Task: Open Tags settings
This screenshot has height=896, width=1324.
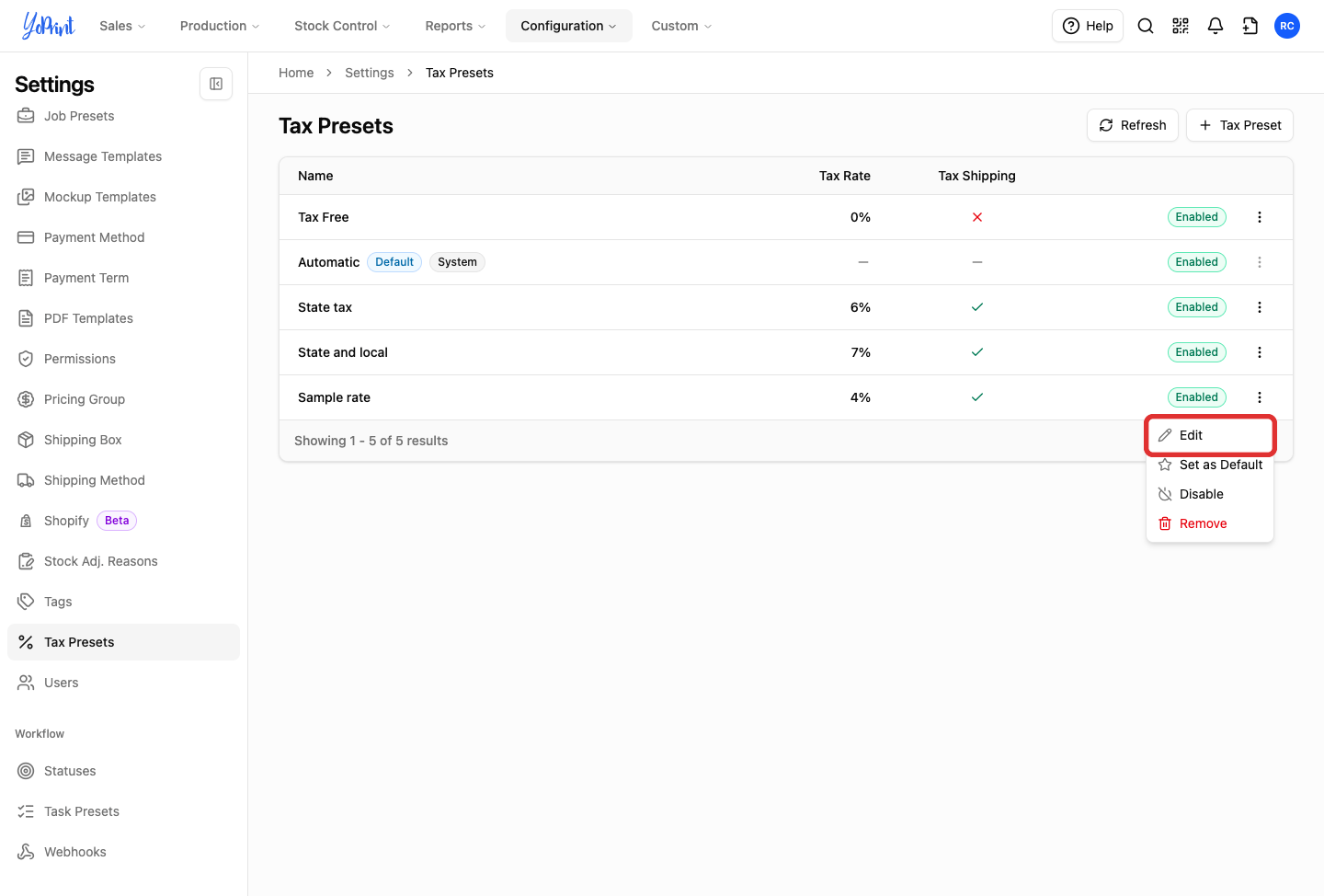Action: pyautogui.click(x=123, y=602)
